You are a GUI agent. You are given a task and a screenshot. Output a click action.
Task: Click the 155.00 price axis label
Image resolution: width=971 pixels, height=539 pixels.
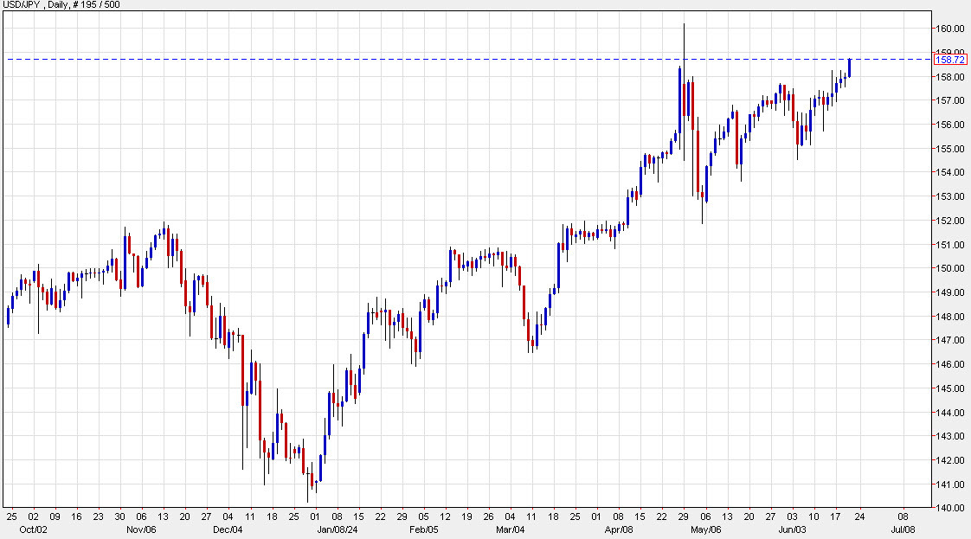949,149
